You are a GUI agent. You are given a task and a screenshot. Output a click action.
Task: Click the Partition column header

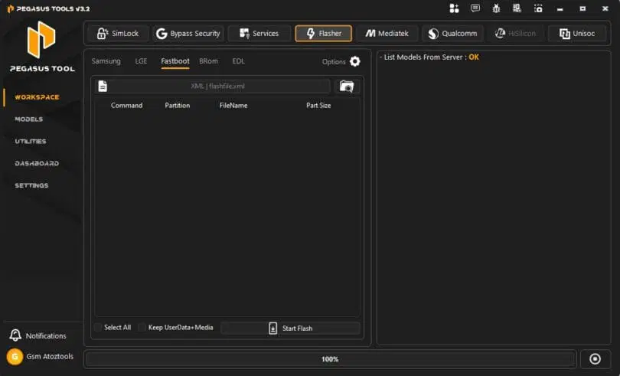click(x=177, y=105)
